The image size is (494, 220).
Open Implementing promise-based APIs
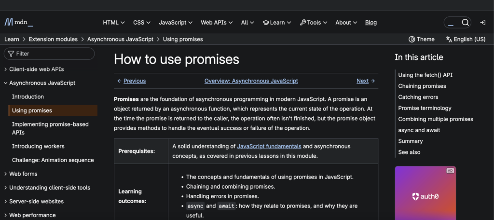click(50, 129)
